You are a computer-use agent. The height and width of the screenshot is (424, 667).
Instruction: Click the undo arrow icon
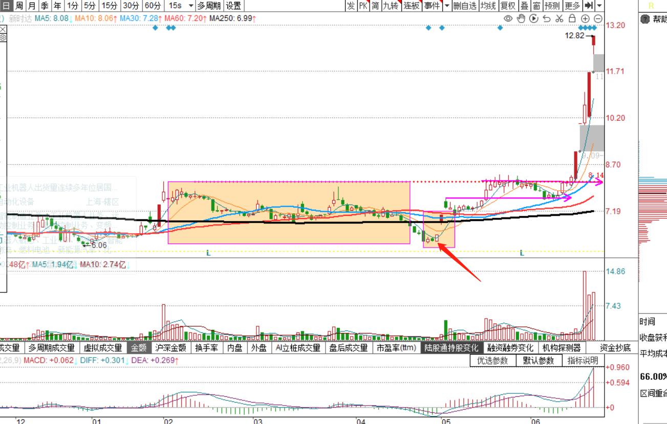[547, 18]
